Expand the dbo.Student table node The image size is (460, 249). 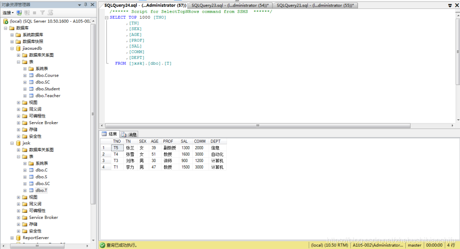[x=25, y=89]
